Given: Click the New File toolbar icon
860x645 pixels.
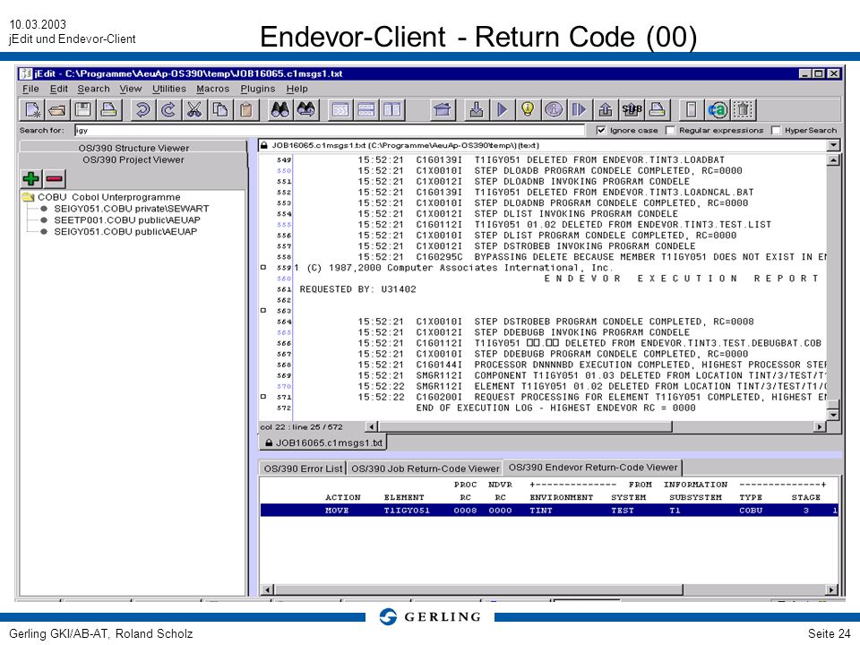Looking at the screenshot, I should [x=32, y=110].
